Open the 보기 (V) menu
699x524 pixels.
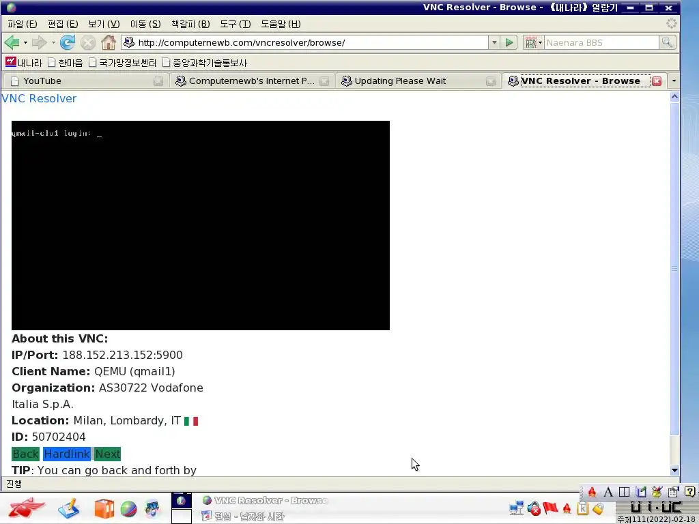[104, 24]
